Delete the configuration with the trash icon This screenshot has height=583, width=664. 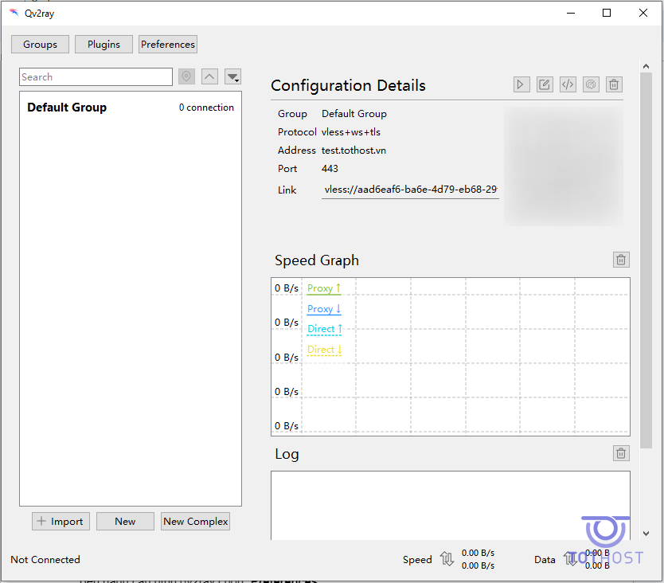pos(614,84)
